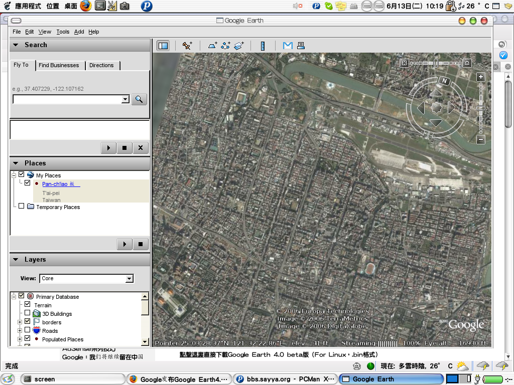Uncheck the Pan-ch'iao placemark checkbox
This screenshot has height=385, width=514.
[28, 183]
